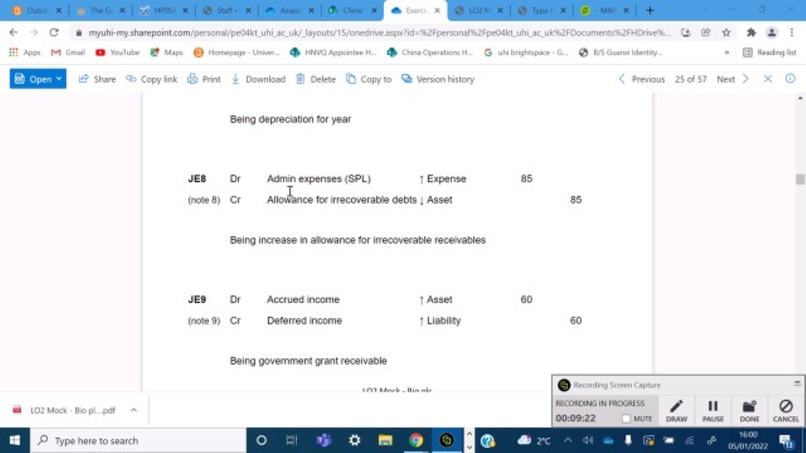The width and height of the screenshot is (806, 453).
Task: Delete this document
Action: (x=315, y=79)
